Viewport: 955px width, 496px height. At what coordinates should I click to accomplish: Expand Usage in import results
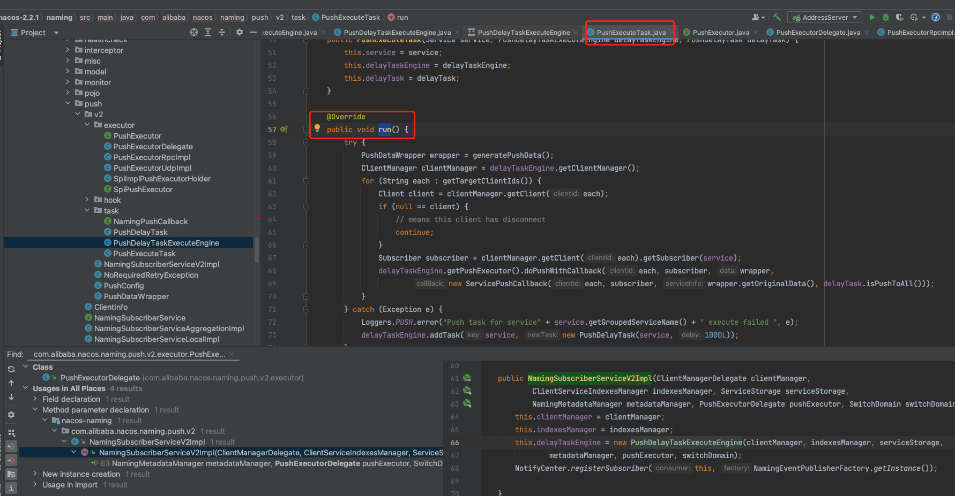(35, 485)
